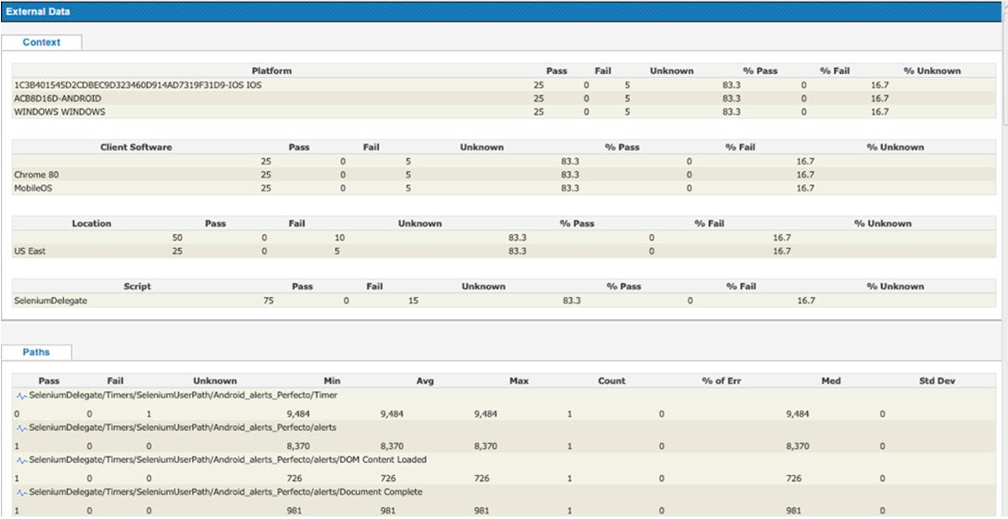Select the alerts/Document Complete path link
This screenshot has height=519, width=1008.
[225, 492]
